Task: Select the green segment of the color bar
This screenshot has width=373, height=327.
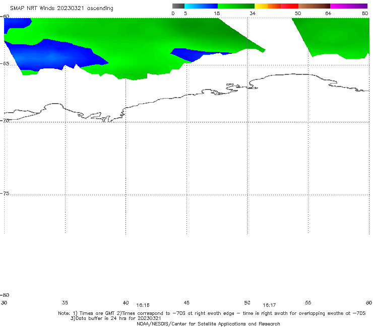Action: coord(236,6)
